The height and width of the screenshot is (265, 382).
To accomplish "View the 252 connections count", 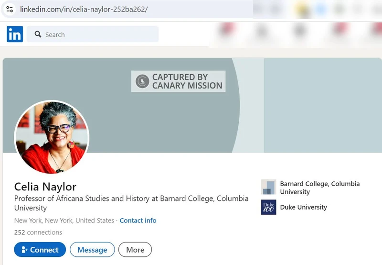I will point(38,232).
